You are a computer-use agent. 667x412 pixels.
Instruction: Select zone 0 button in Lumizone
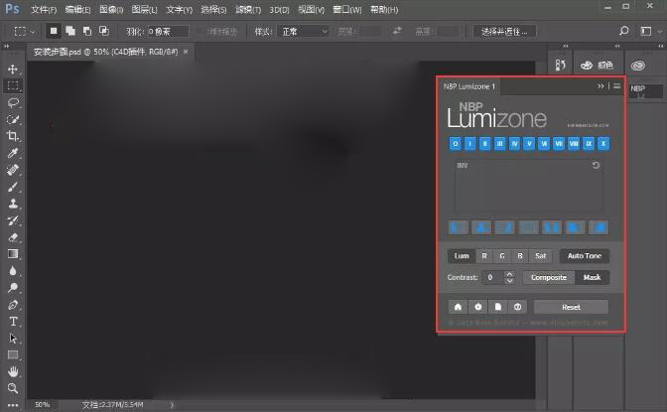coord(456,143)
